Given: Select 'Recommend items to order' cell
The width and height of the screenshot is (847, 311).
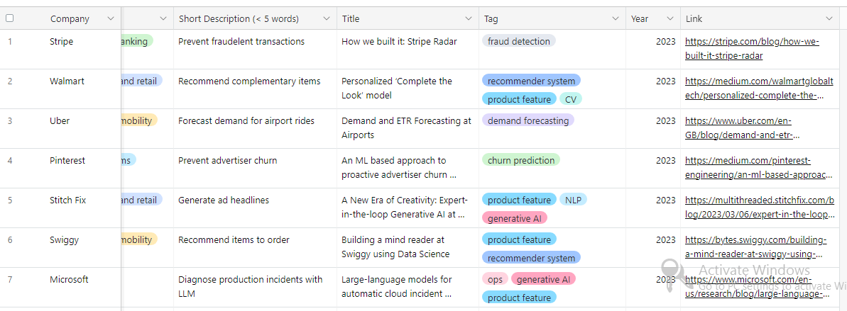Looking at the screenshot, I should [x=255, y=247].
